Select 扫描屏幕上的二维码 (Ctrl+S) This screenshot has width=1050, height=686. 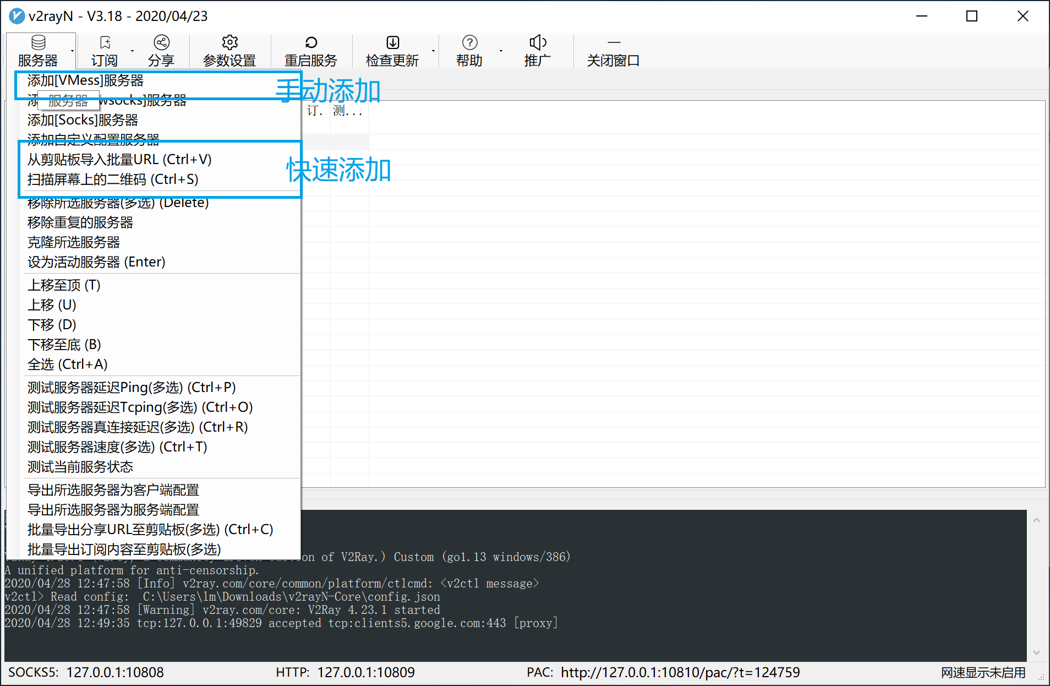coord(113,179)
